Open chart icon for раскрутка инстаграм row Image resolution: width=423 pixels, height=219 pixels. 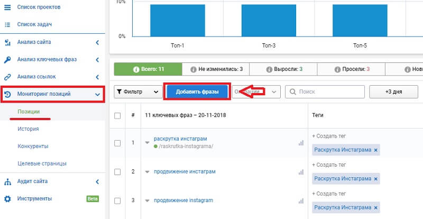301,143
